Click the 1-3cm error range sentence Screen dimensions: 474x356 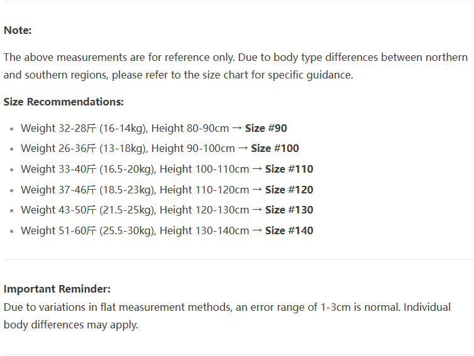pos(227,316)
